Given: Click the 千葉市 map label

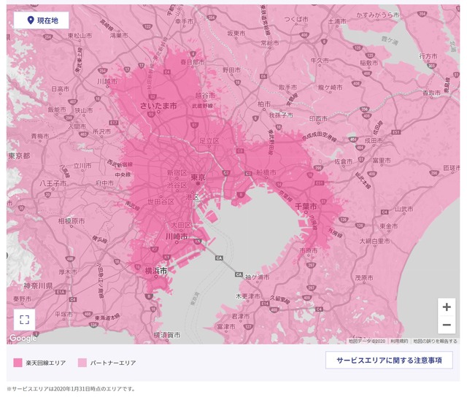Looking at the screenshot, I should click(x=306, y=206).
